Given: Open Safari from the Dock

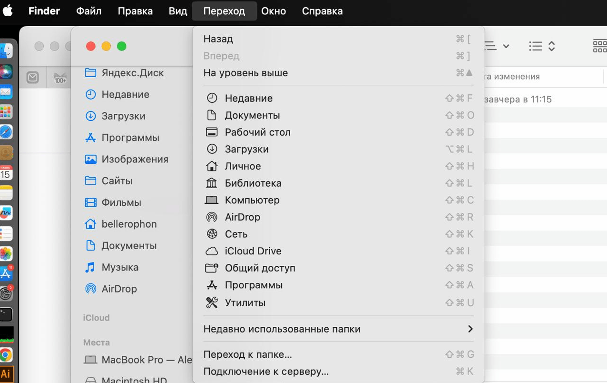Looking at the screenshot, I should coord(6,132).
